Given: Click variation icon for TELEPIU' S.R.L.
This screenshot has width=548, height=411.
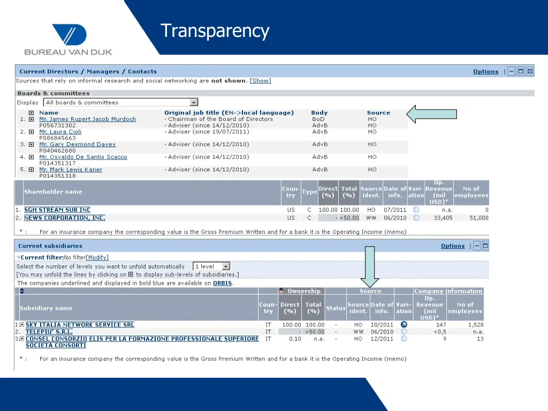Looking at the screenshot, I should pyautogui.click(x=404, y=331).
